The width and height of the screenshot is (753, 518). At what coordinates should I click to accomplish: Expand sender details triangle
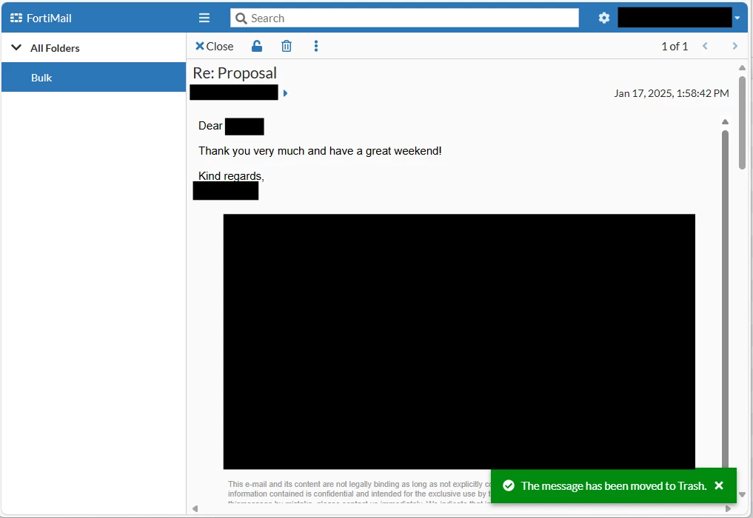click(x=285, y=93)
